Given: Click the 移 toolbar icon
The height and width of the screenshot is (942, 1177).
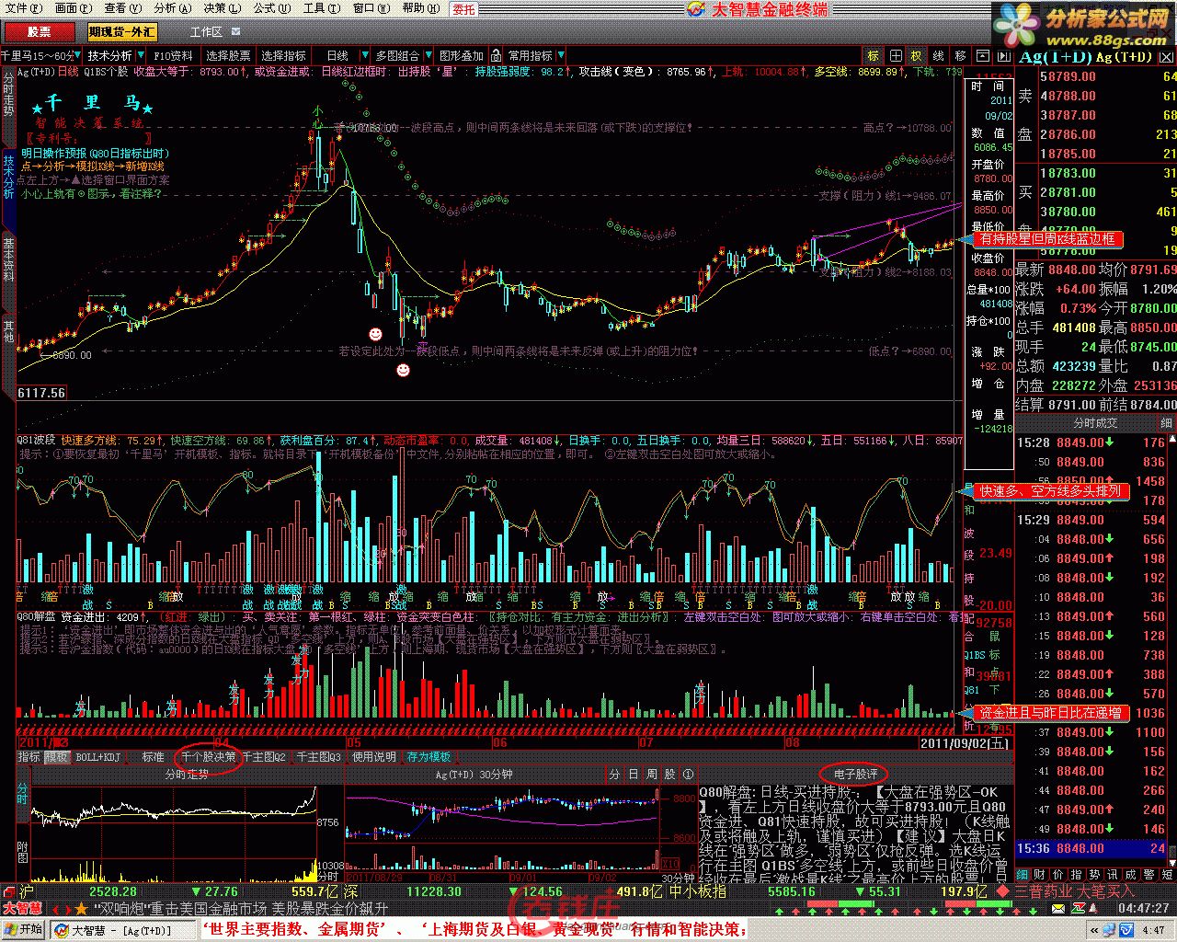Looking at the screenshot, I should point(960,56).
